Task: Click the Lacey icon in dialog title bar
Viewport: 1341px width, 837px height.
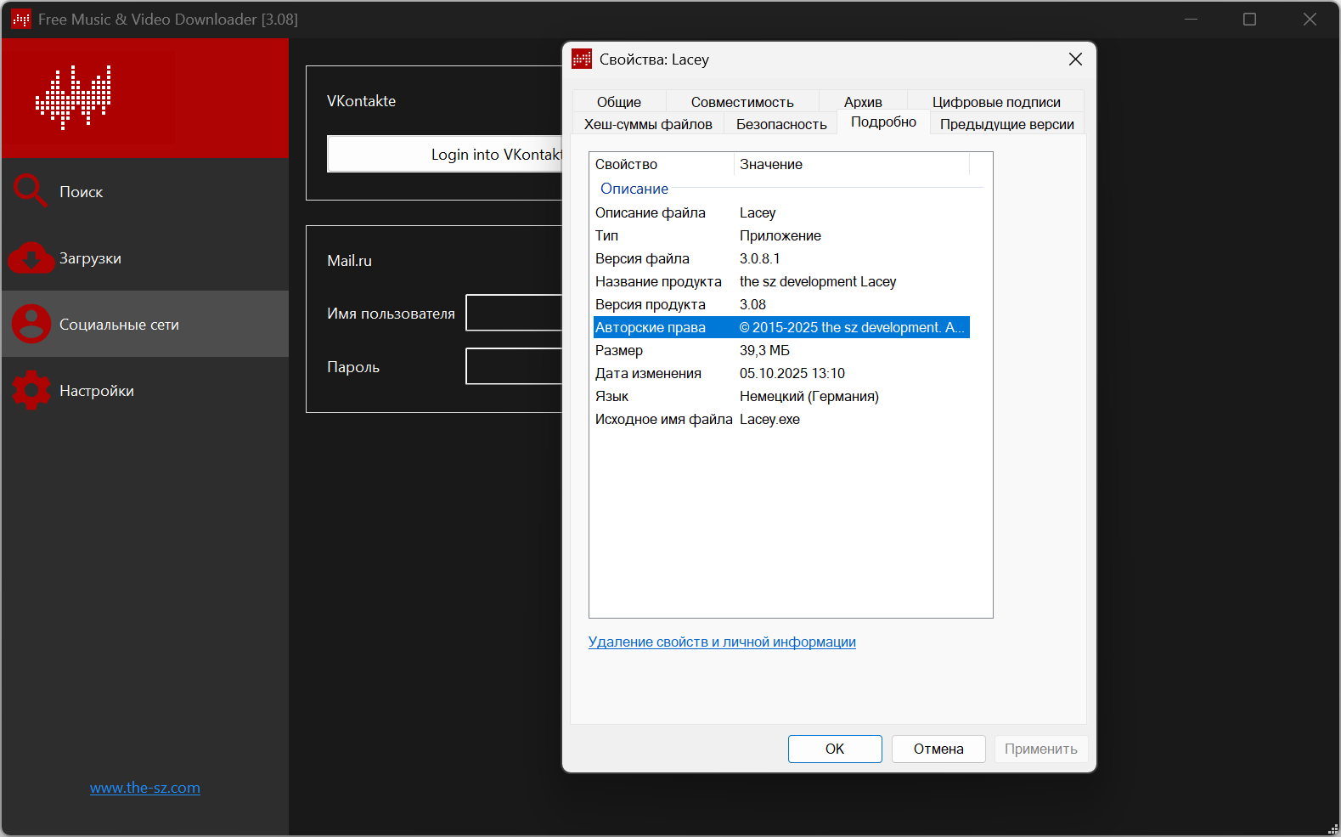Action: [x=582, y=59]
